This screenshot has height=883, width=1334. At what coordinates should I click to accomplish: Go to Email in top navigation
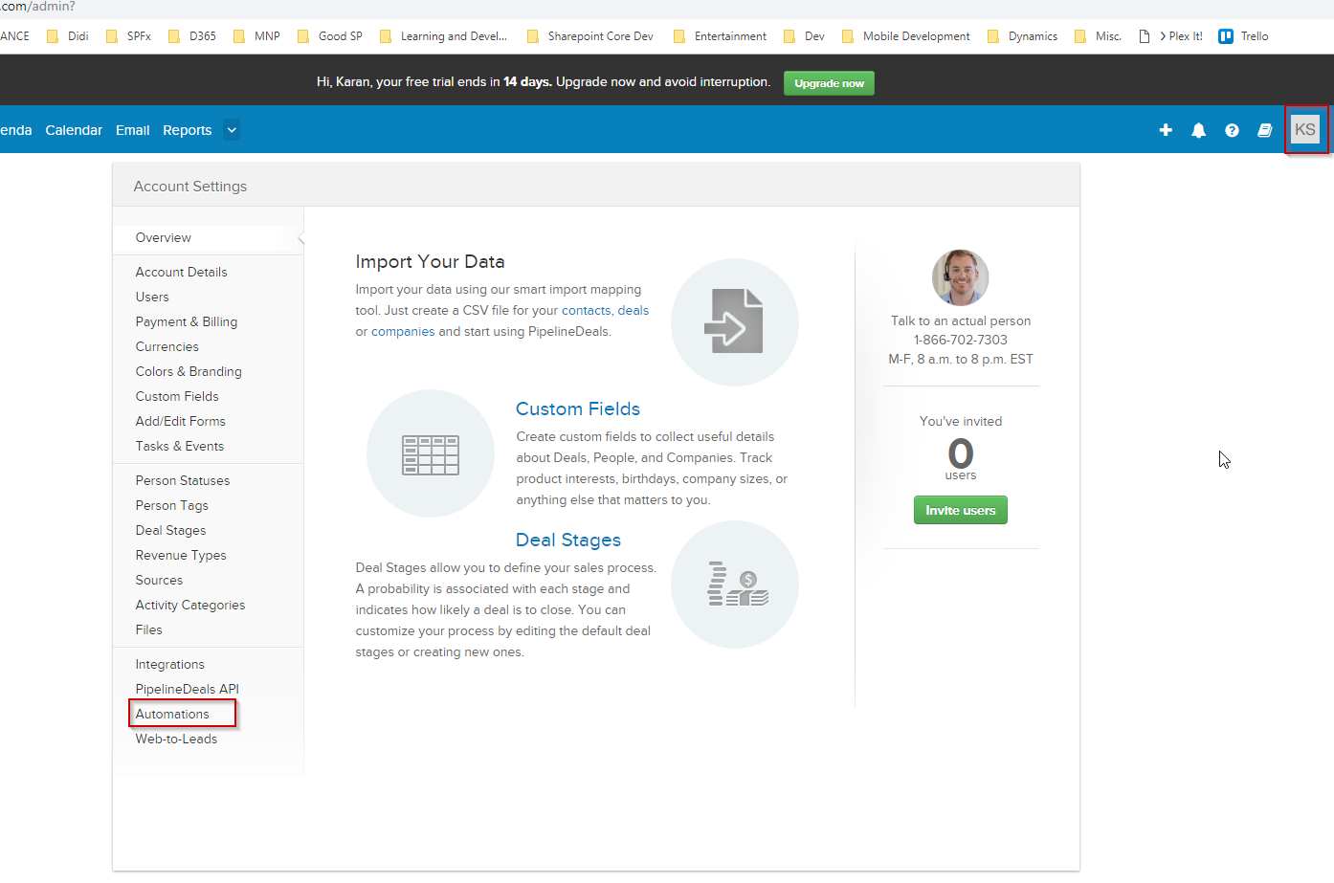point(132,130)
